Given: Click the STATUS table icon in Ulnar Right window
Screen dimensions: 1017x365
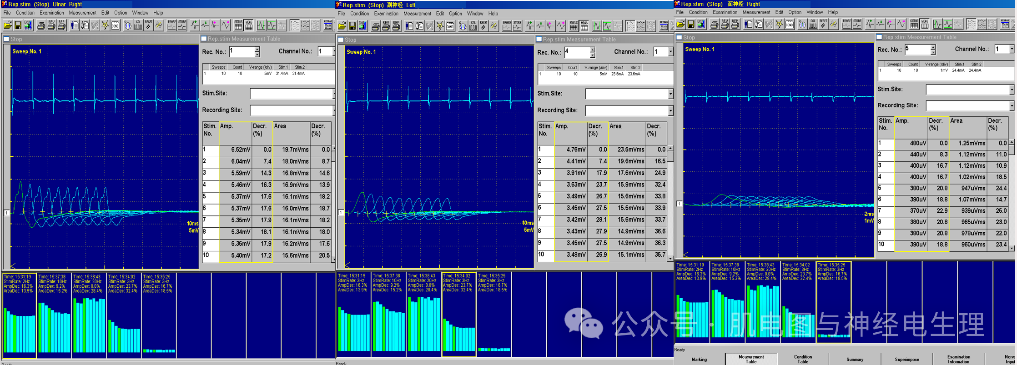Looking at the screenshot, I should pos(238,25).
